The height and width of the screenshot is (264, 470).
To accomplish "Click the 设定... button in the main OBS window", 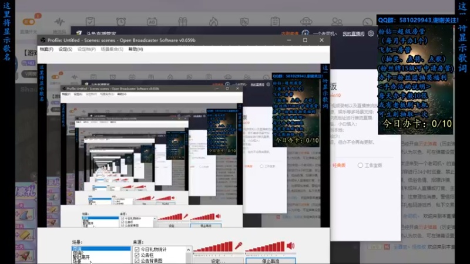I will (x=218, y=261).
